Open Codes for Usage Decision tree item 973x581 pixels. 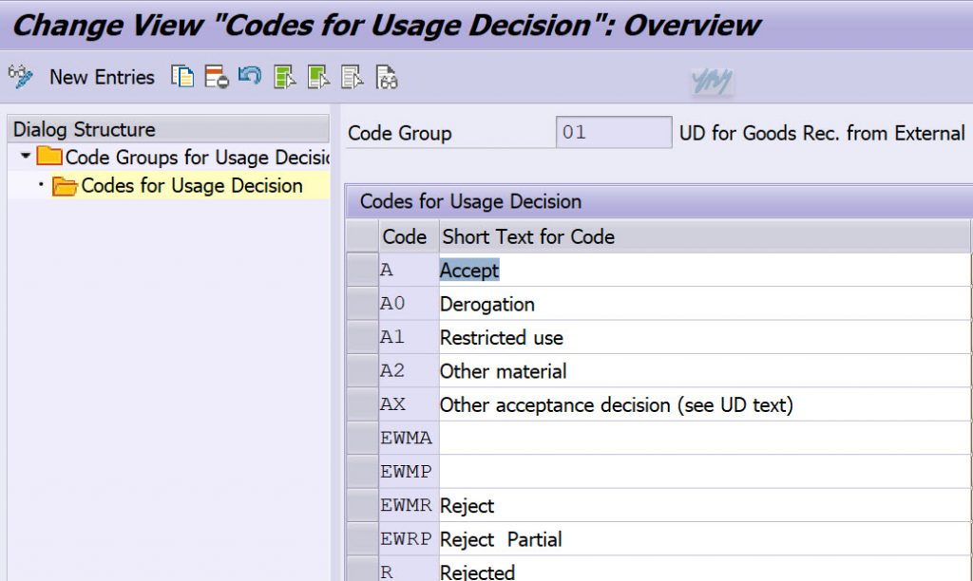click(192, 185)
